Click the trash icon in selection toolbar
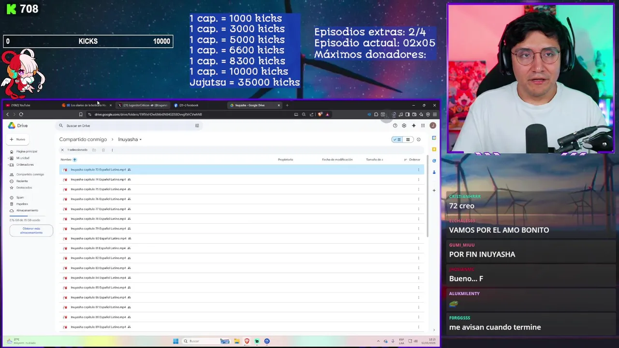This screenshot has width=619, height=348. click(x=103, y=150)
